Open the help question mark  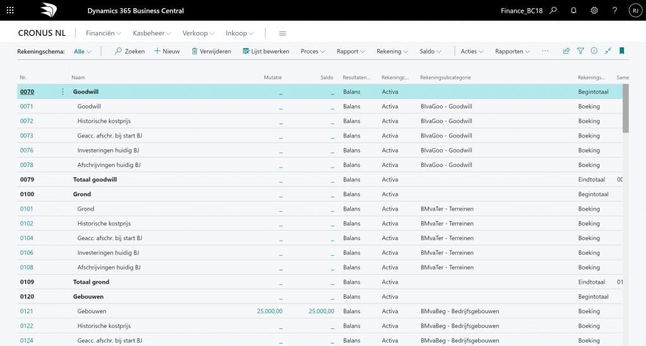[x=614, y=10]
